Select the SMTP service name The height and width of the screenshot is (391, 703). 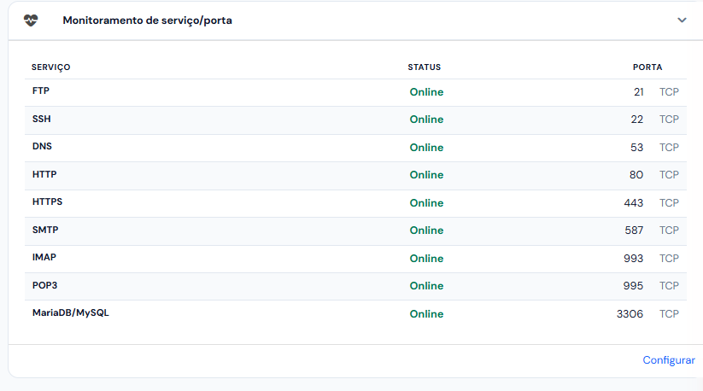tap(45, 231)
